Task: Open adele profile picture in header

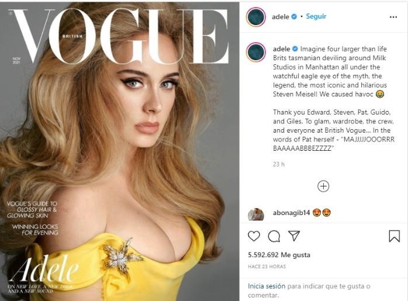Action: (256, 17)
